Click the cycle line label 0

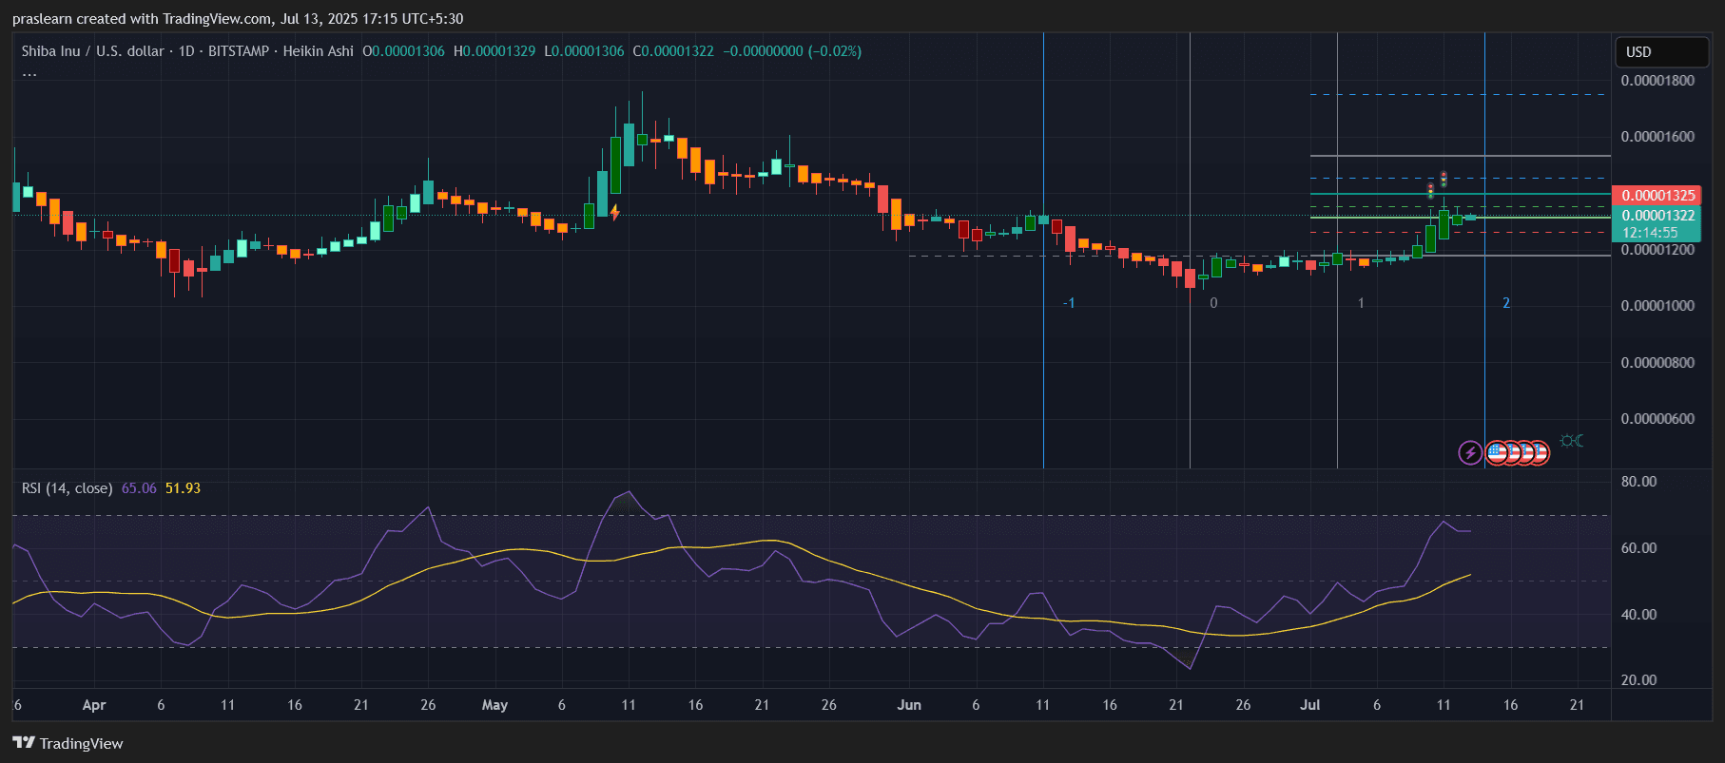pos(1213,303)
